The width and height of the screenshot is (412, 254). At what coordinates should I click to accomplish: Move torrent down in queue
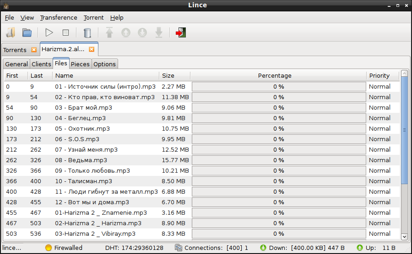click(142, 33)
